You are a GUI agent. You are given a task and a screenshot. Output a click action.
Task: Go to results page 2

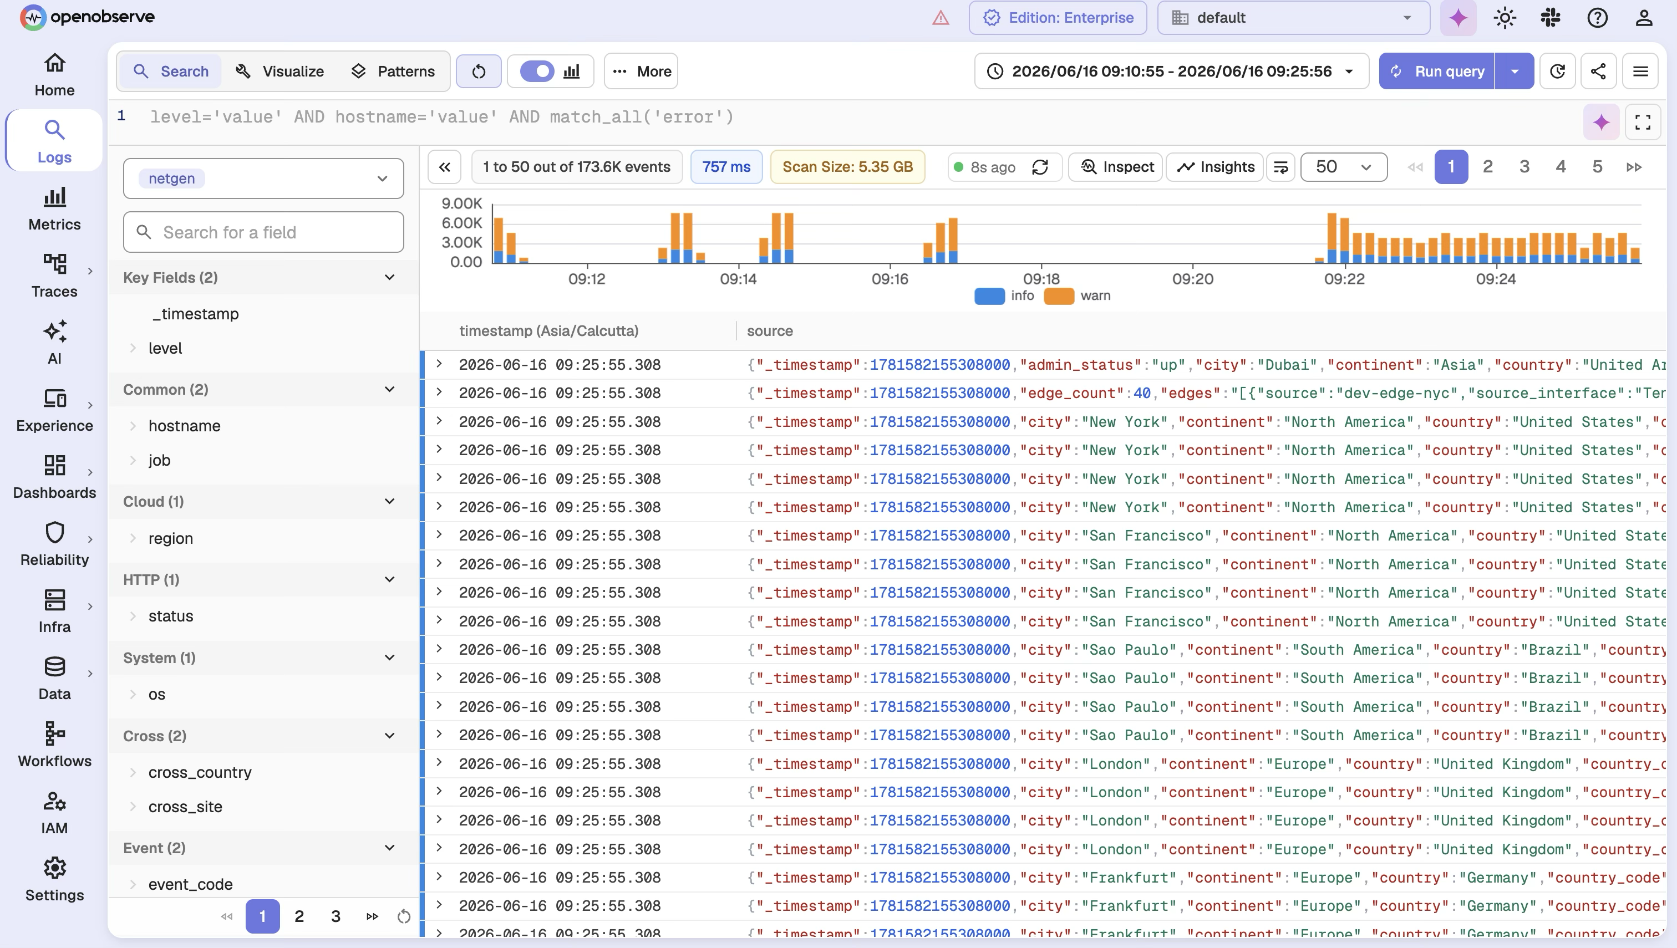(x=1487, y=167)
